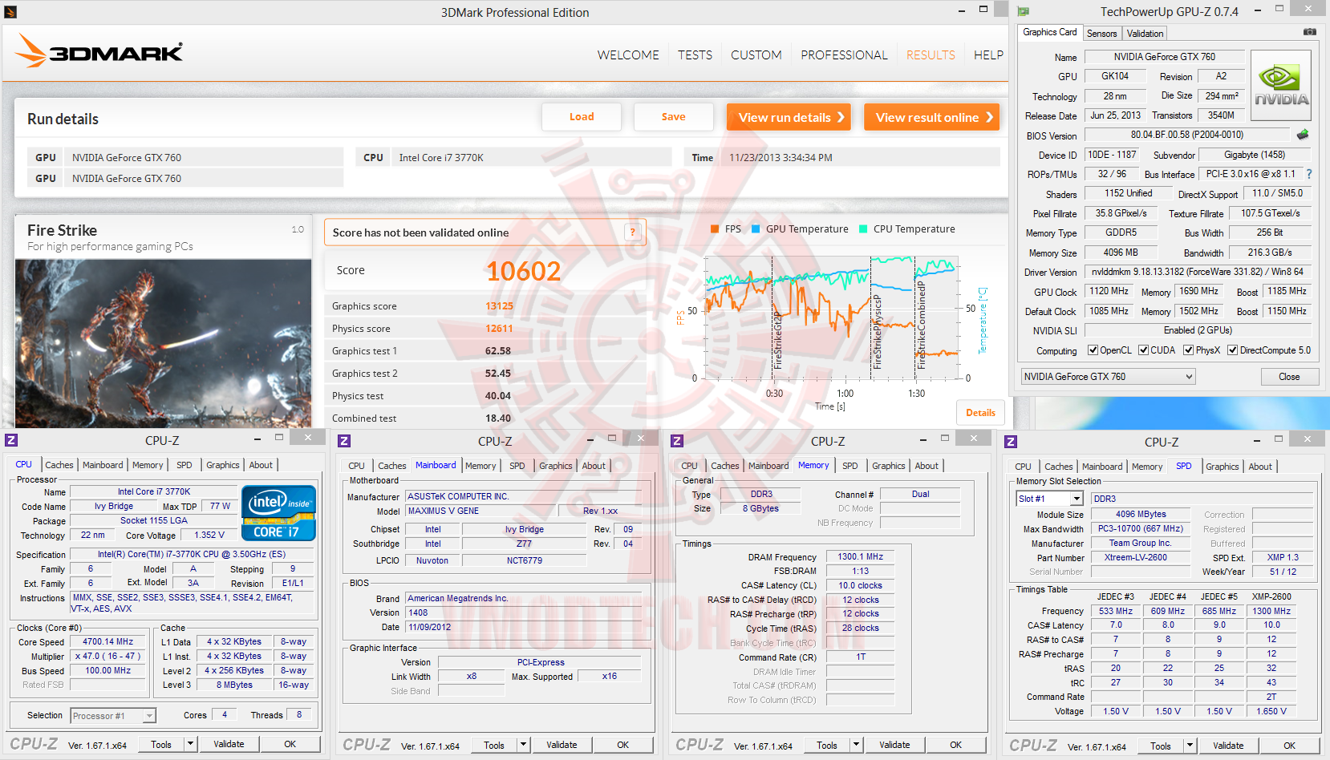Toggle the OpenCL checkbox in GPU-Z

click(1093, 350)
